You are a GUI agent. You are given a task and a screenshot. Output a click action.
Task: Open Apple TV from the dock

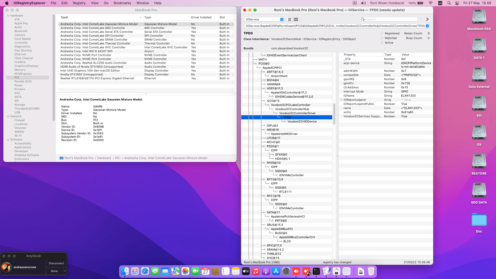click(x=246, y=271)
